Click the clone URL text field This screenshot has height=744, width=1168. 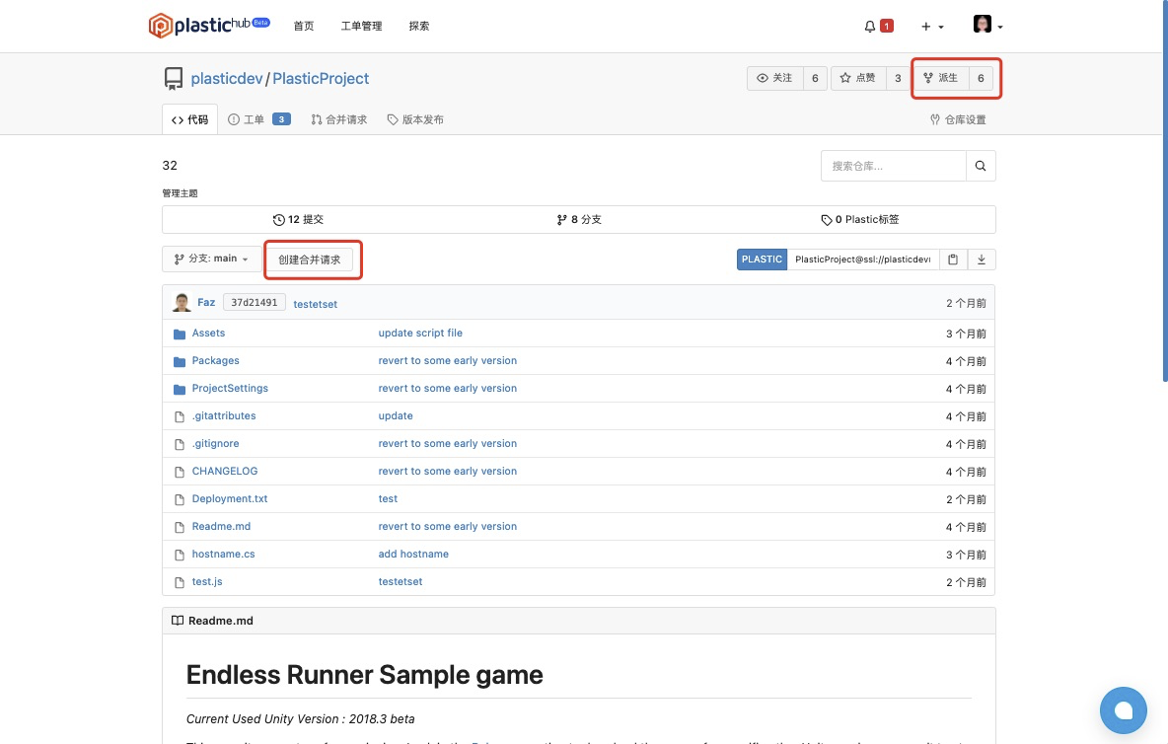[x=862, y=260]
